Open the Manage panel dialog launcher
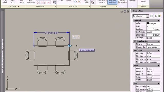The width and height of the screenshot is (164, 92). 117,7
